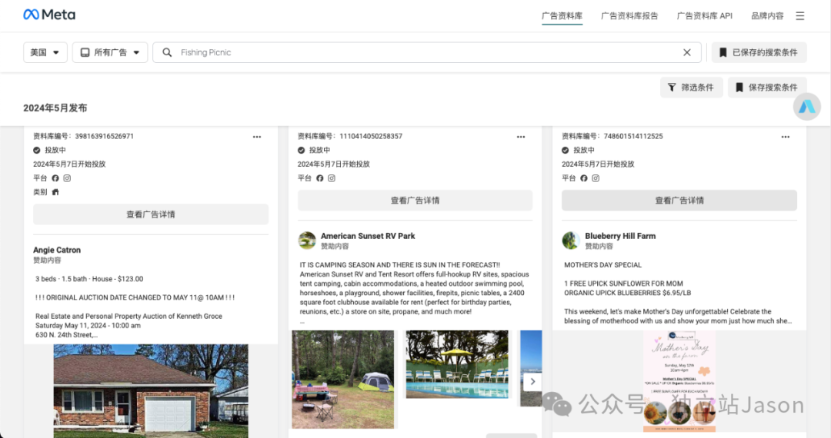Screen dimensions: 831x438
Task: Open the 美国 country dropdown
Action: 45,52
